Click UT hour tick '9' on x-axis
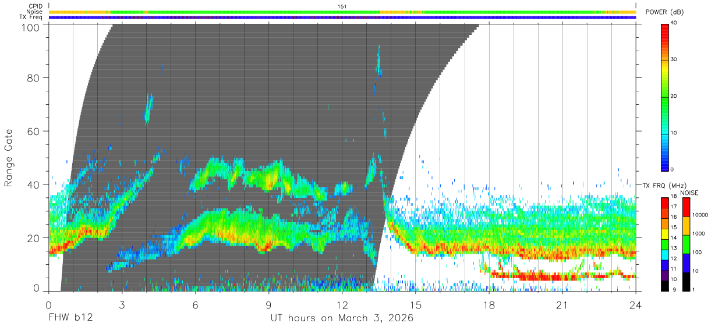The height and width of the screenshot is (330, 715). click(x=269, y=304)
